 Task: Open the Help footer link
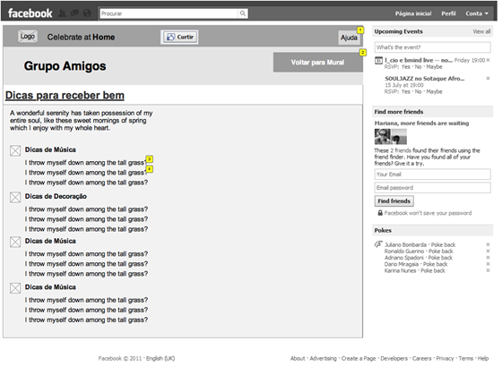coord(483,358)
